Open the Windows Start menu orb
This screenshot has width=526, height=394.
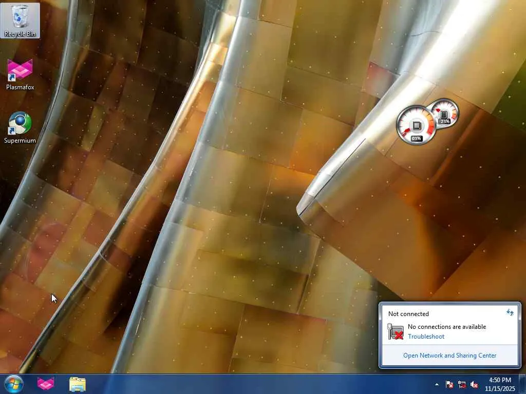point(14,384)
